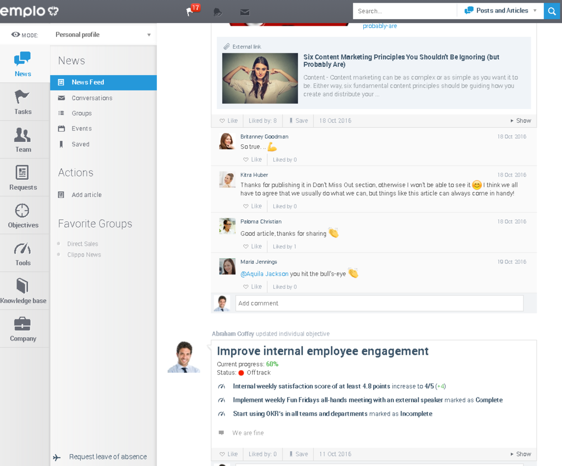Open the Requests section
The width and height of the screenshot is (562, 466).
click(23, 178)
